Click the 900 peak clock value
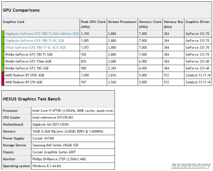The image size is (213, 171). pos(83,68)
